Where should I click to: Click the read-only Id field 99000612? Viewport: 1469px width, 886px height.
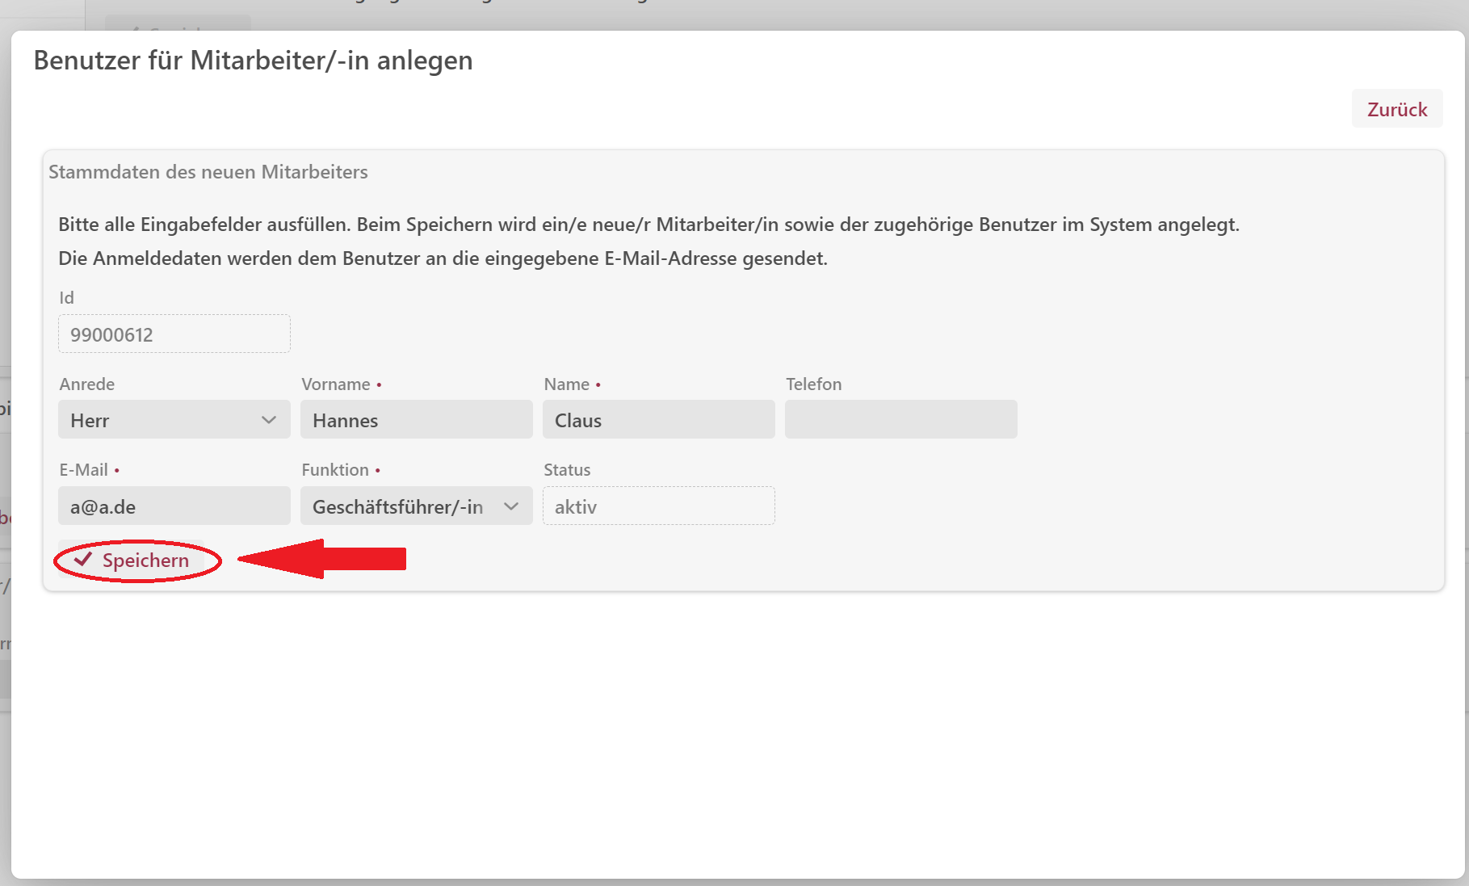pyautogui.click(x=174, y=334)
